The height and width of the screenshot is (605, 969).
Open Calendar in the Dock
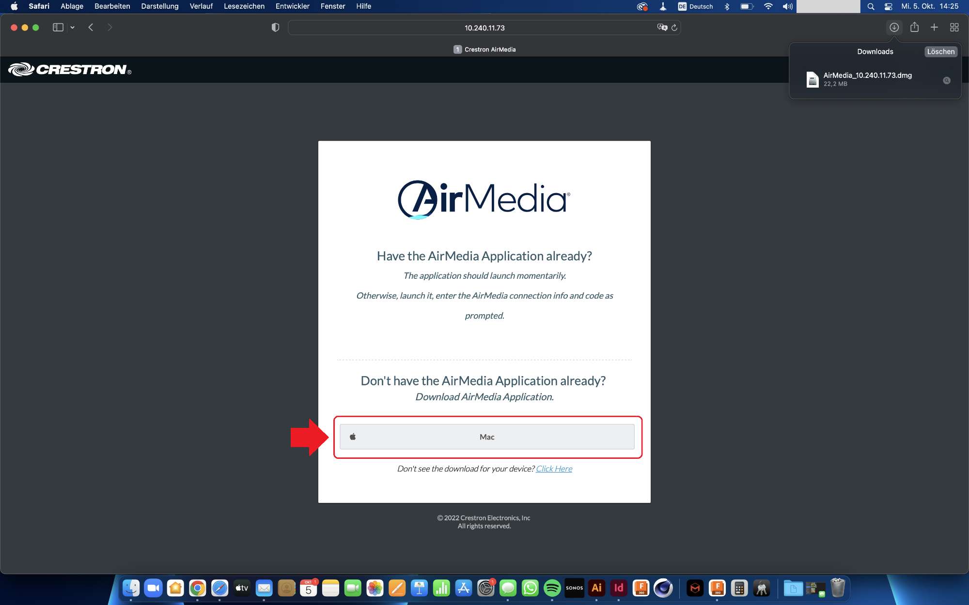pos(309,588)
